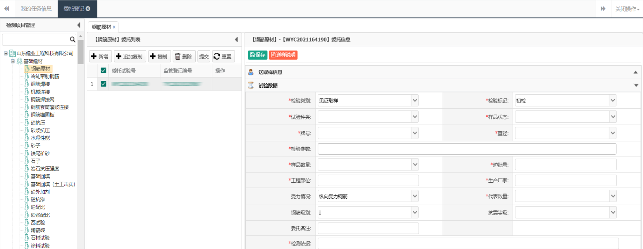This screenshot has height=249, width=643.
Task: Click the 检验参数 input field
Action: click(x=467, y=149)
